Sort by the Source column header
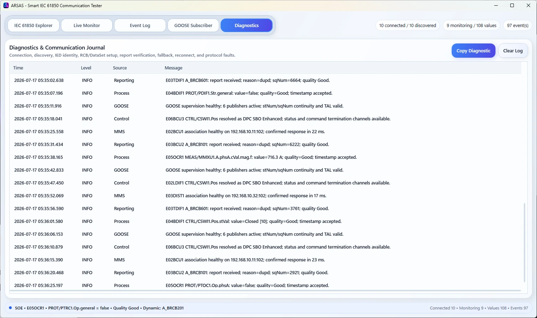Screen dimensions: 537x318 [120, 68]
